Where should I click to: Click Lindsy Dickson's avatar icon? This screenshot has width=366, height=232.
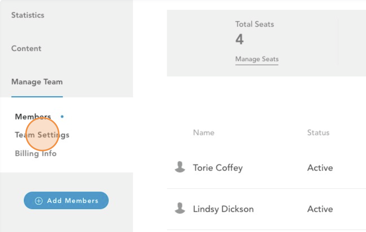click(180, 208)
